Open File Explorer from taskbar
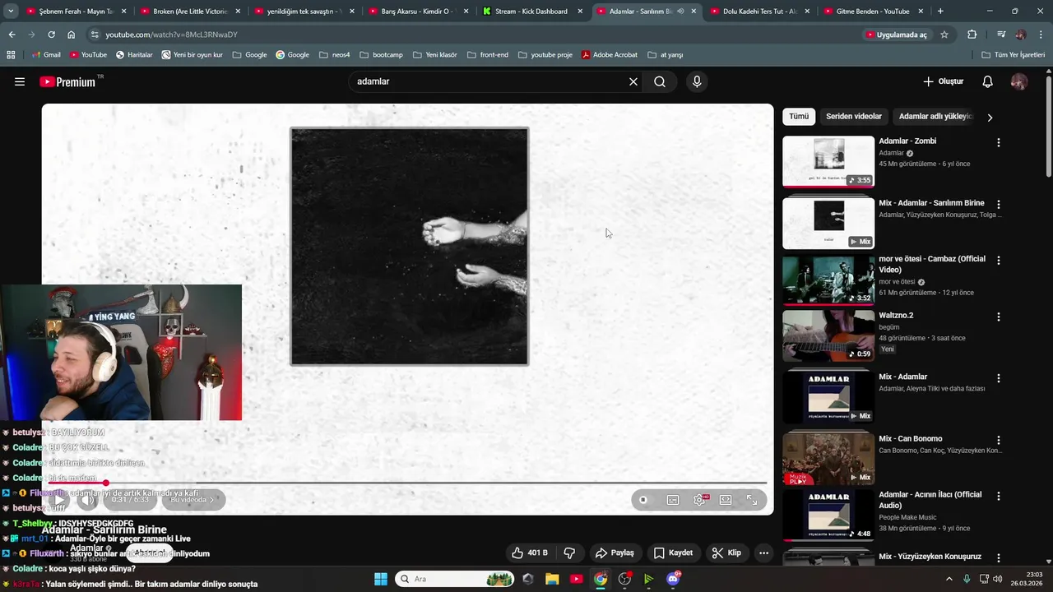Image resolution: width=1053 pixels, height=592 pixels. pos(552,579)
